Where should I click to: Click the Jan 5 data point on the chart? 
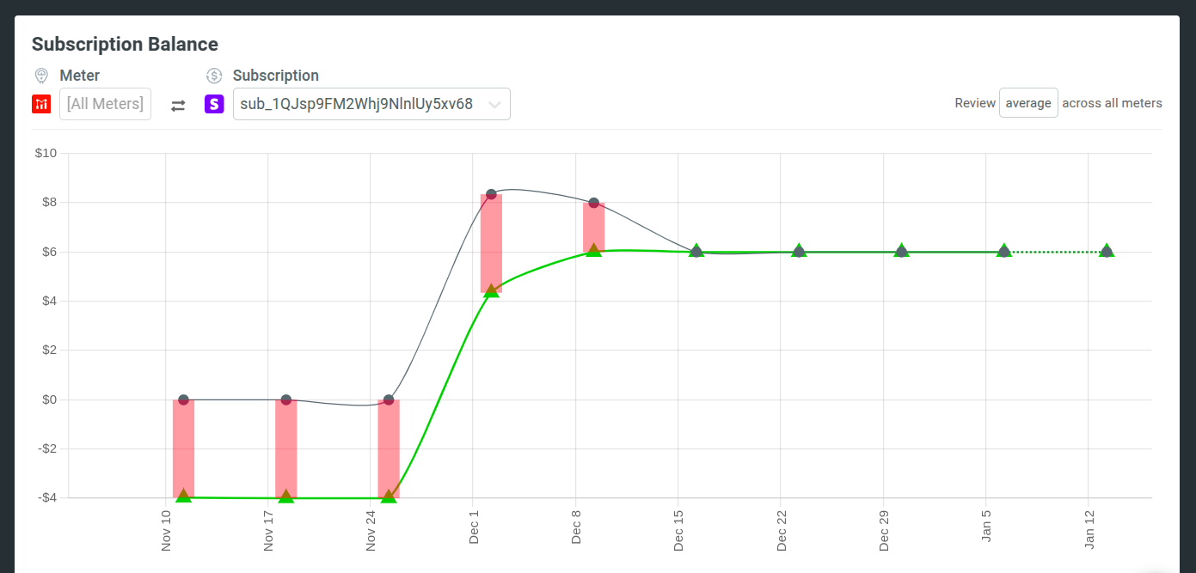point(1003,251)
